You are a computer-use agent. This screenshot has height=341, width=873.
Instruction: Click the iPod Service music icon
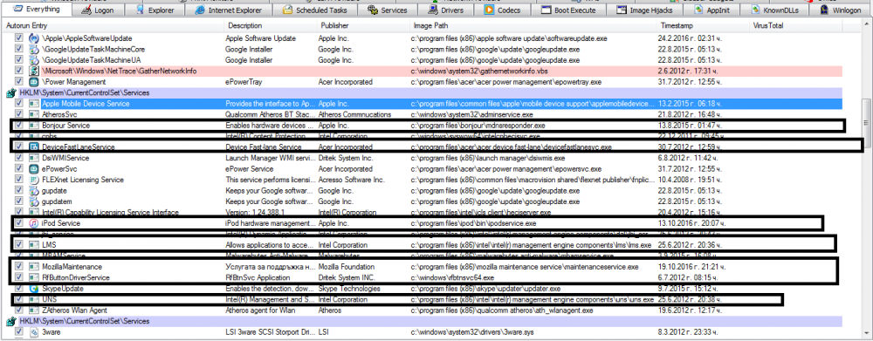pyautogui.click(x=33, y=223)
